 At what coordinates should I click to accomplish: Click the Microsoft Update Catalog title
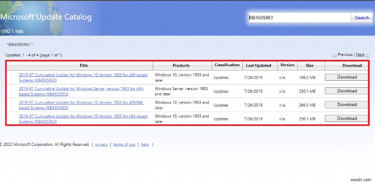[46, 17]
